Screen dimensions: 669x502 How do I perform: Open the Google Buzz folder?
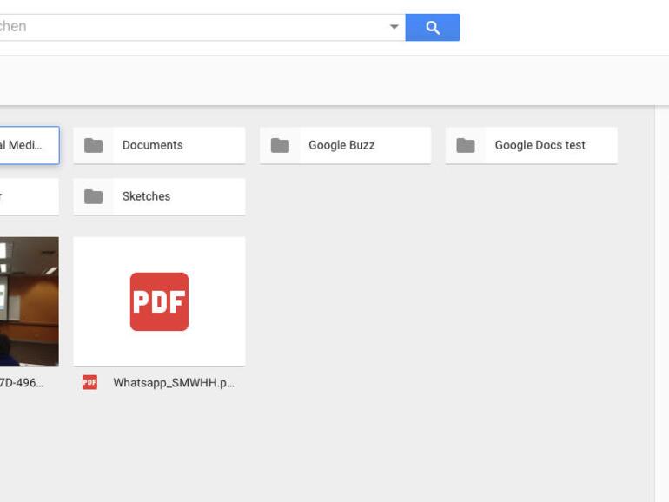345,145
